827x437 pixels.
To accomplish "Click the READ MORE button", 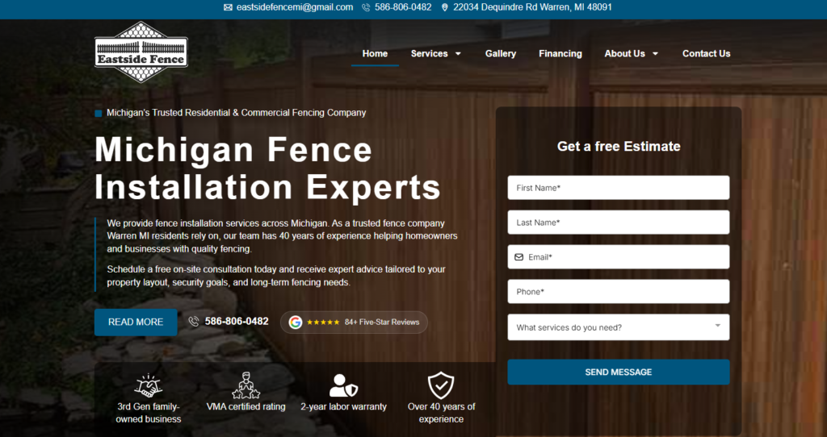I will [x=136, y=323].
